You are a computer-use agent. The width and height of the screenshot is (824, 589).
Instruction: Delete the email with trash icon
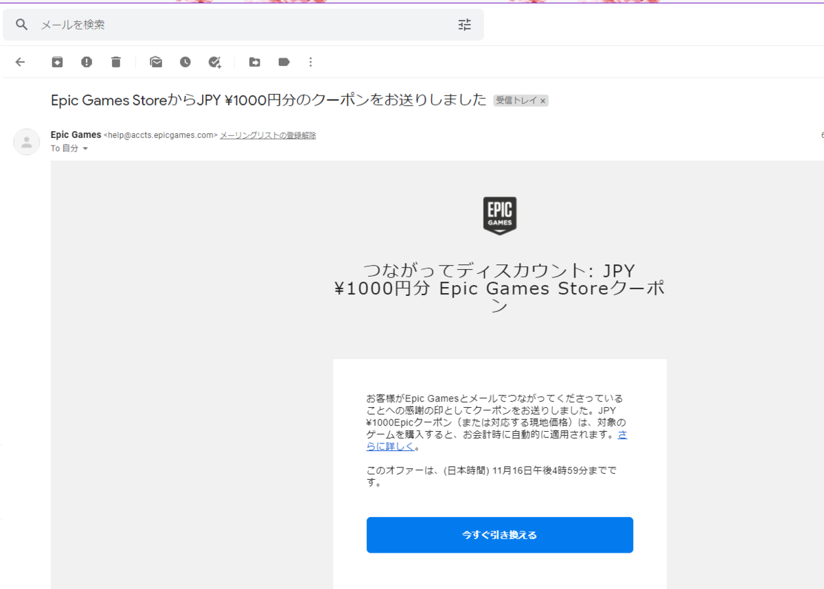pyautogui.click(x=116, y=62)
